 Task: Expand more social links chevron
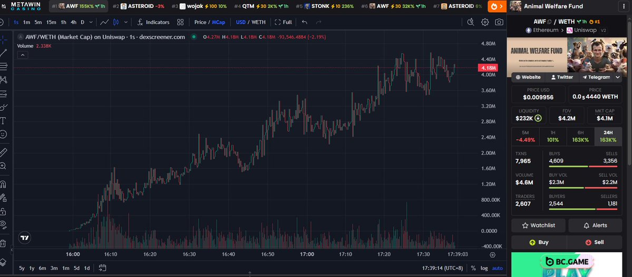[617, 77]
